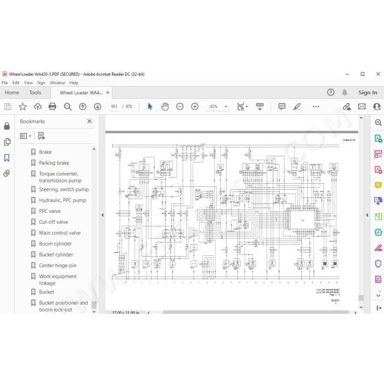Close the Bookmarks panel

(89, 121)
